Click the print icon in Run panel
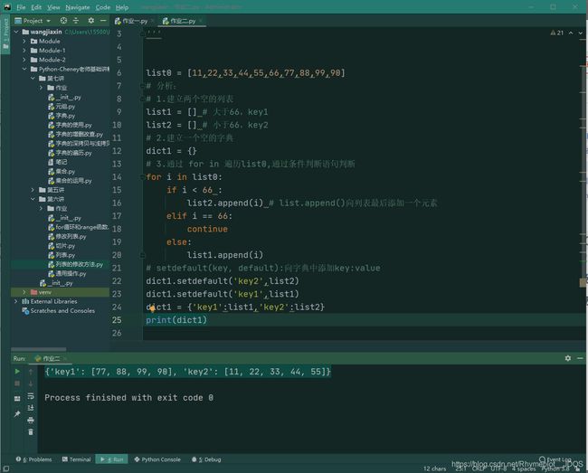The image size is (588, 473). (31, 420)
